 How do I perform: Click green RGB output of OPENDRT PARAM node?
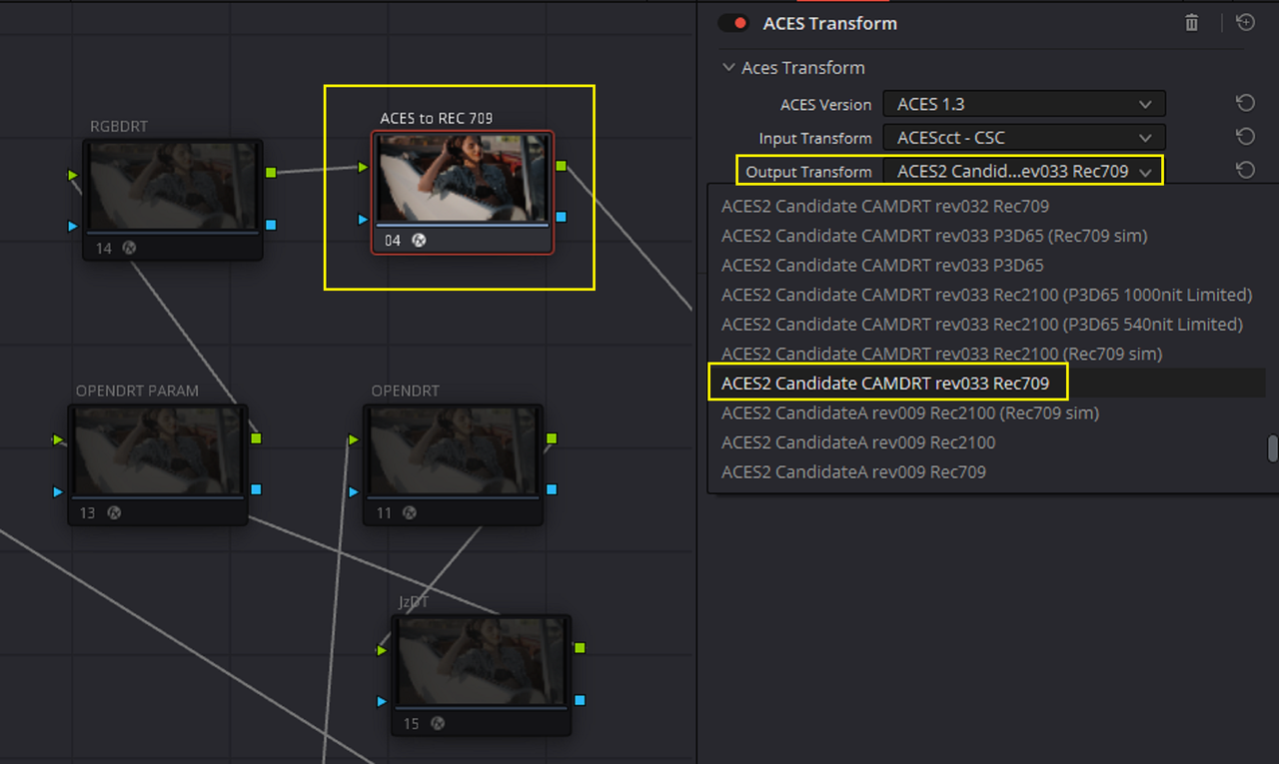click(x=256, y=438)
